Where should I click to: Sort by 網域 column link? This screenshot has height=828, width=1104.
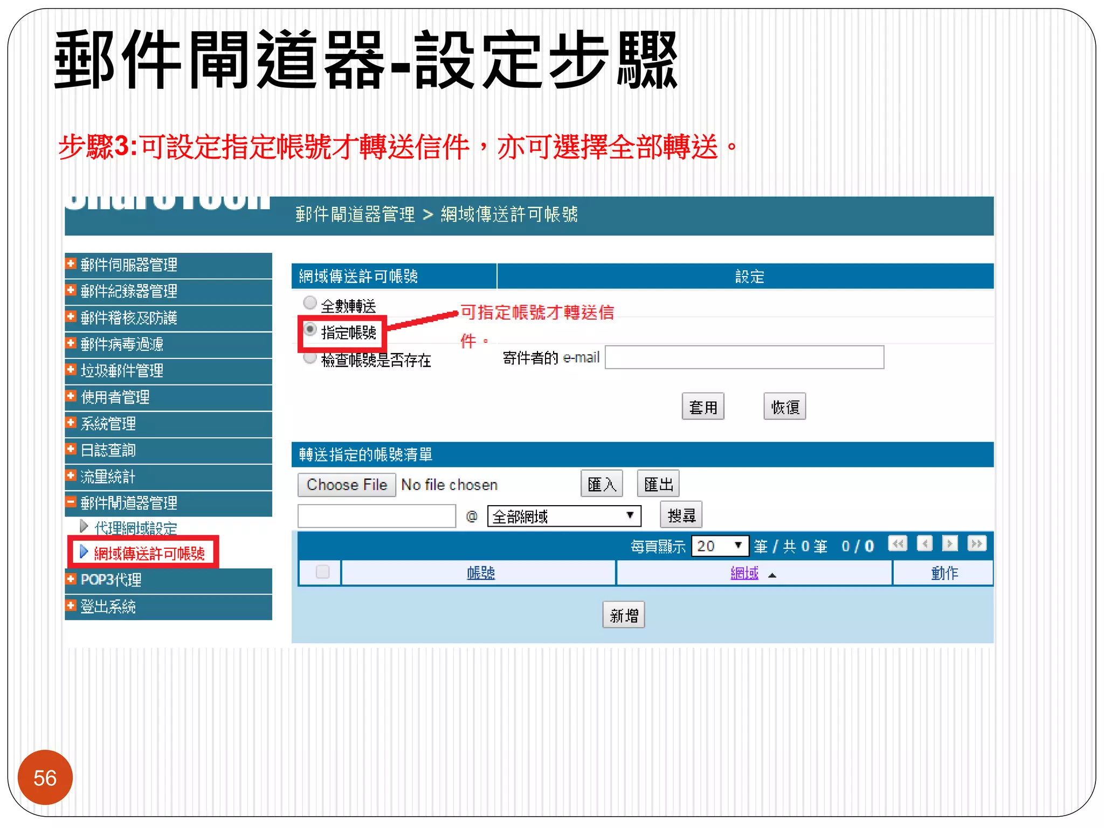click(x=744, y=572)
